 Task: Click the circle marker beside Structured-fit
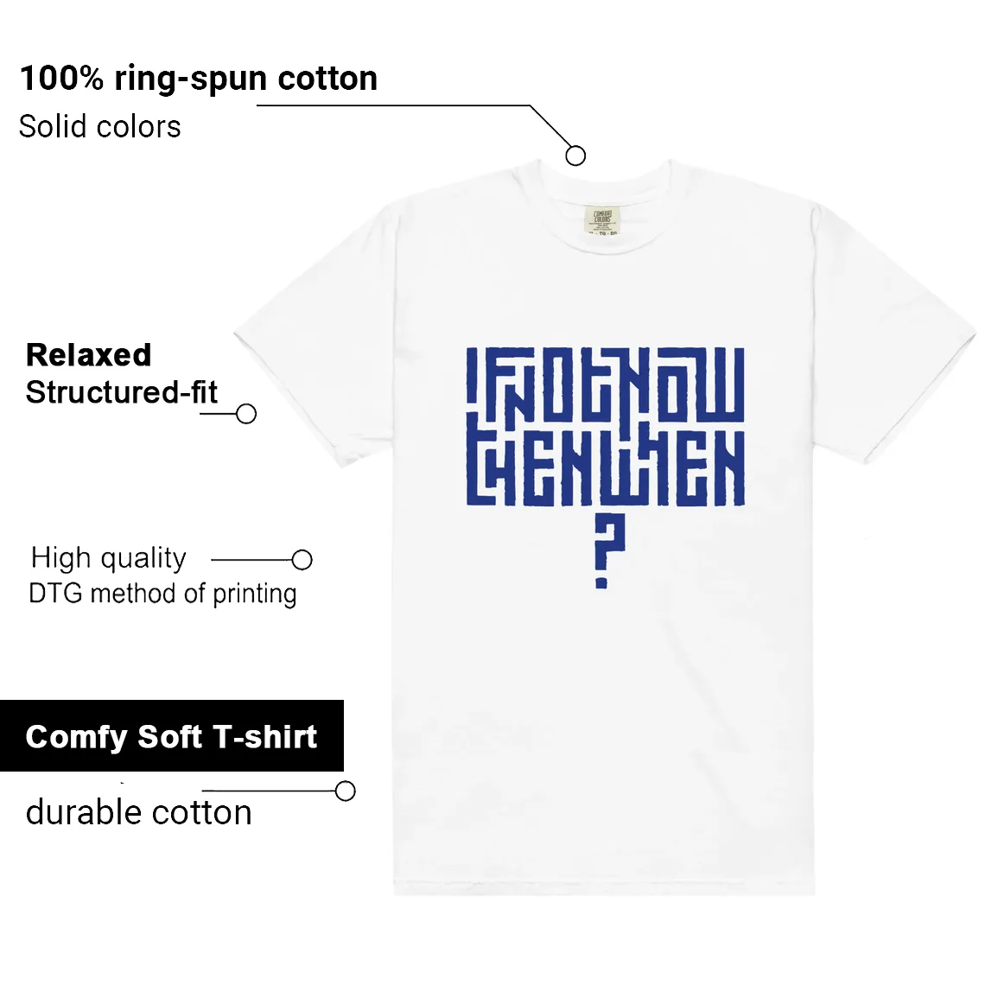(246, 414)
